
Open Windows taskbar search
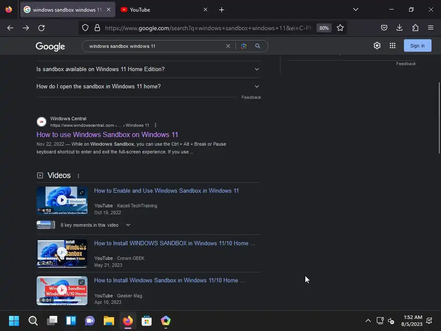[x=33, y=321]
